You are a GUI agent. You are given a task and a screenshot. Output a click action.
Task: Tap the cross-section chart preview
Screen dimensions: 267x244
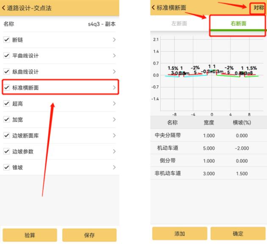click(x=209, y=74)
